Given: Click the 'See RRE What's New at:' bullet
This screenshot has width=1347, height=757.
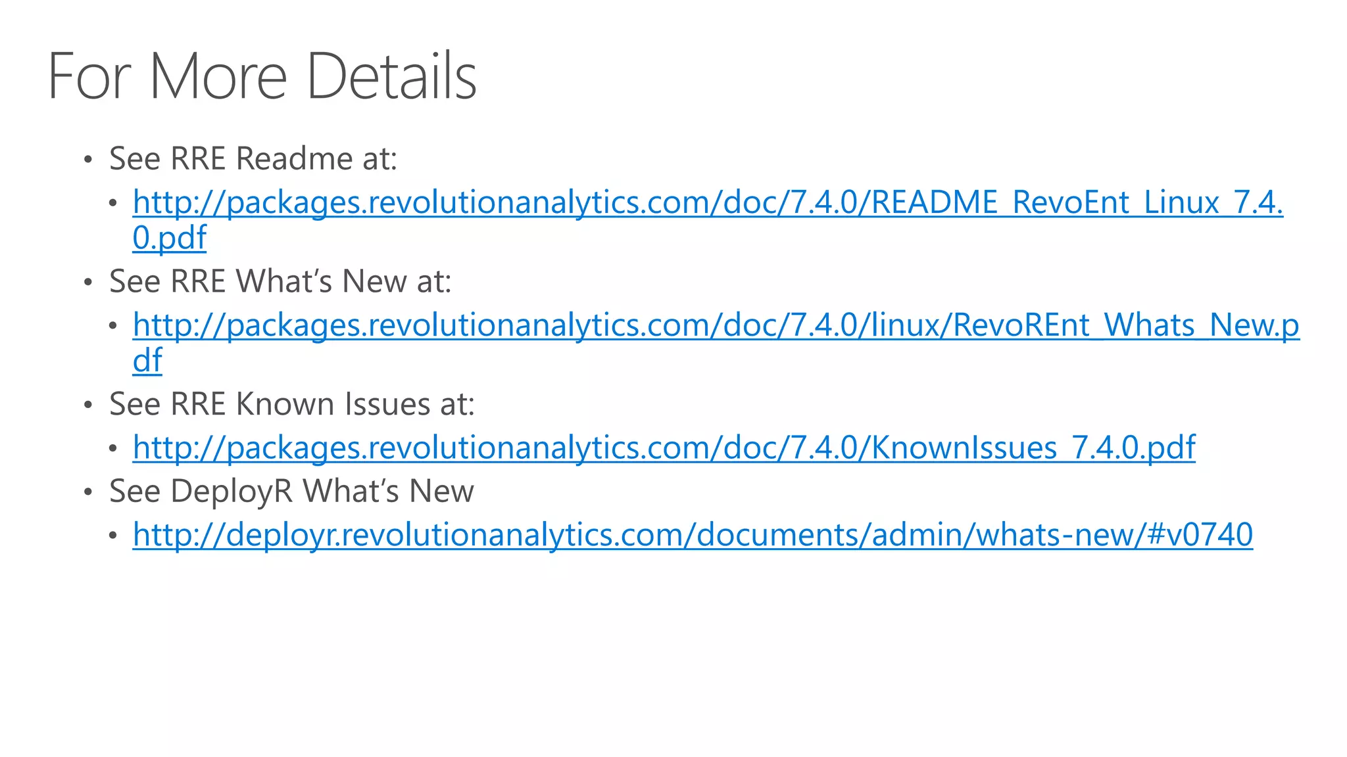Looking at the screenshot, I should 280,281.
